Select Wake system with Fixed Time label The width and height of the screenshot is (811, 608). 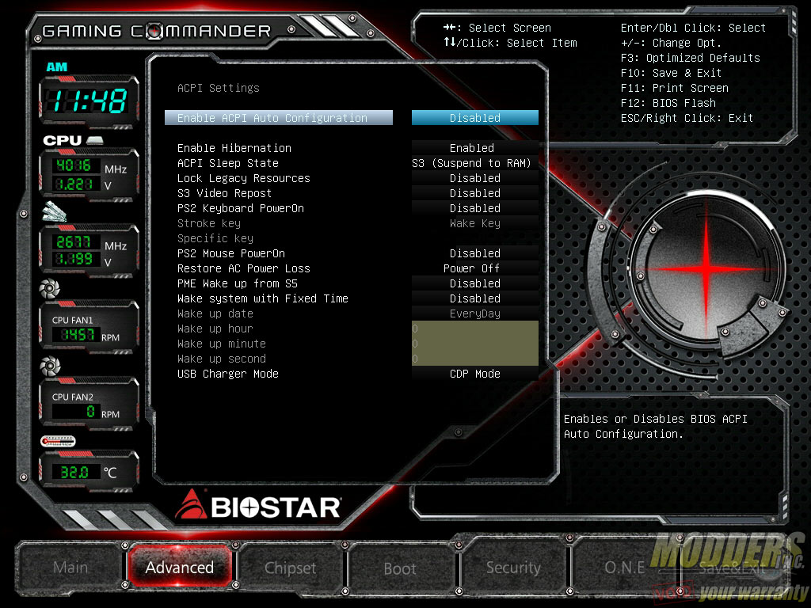tap(263, 298)
